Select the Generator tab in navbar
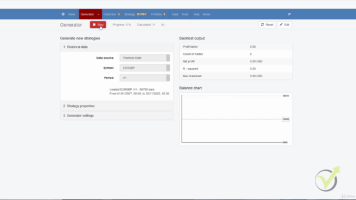Viewport: 356px width, 200px height. (87, 14)
